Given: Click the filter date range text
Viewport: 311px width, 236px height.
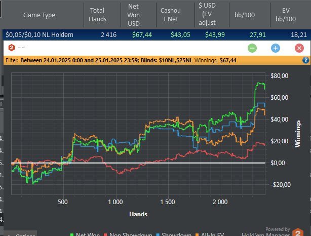Looking at the screenshot, I should 80,60.
